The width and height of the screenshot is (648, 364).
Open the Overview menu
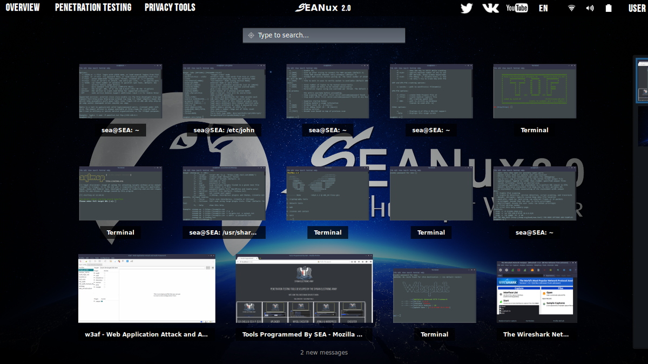(x=22, y=8)
